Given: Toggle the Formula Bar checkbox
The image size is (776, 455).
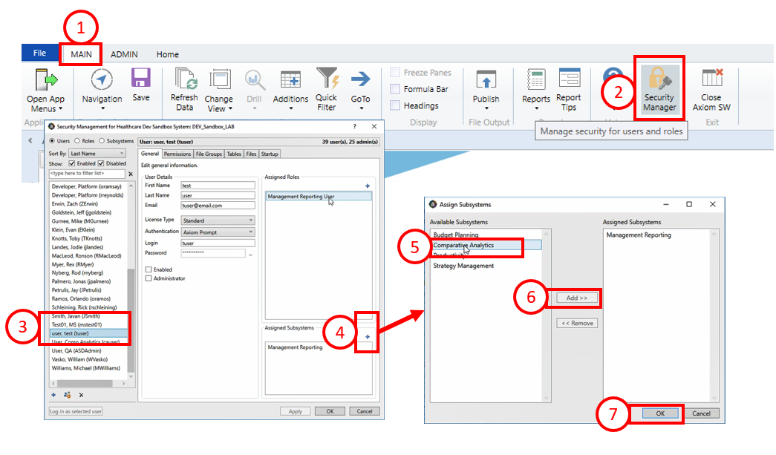Looking at the screenshot, I should (395, 89).
